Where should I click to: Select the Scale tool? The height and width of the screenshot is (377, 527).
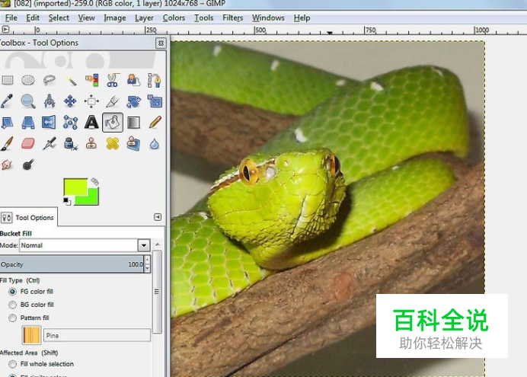[x=155, y=101]
